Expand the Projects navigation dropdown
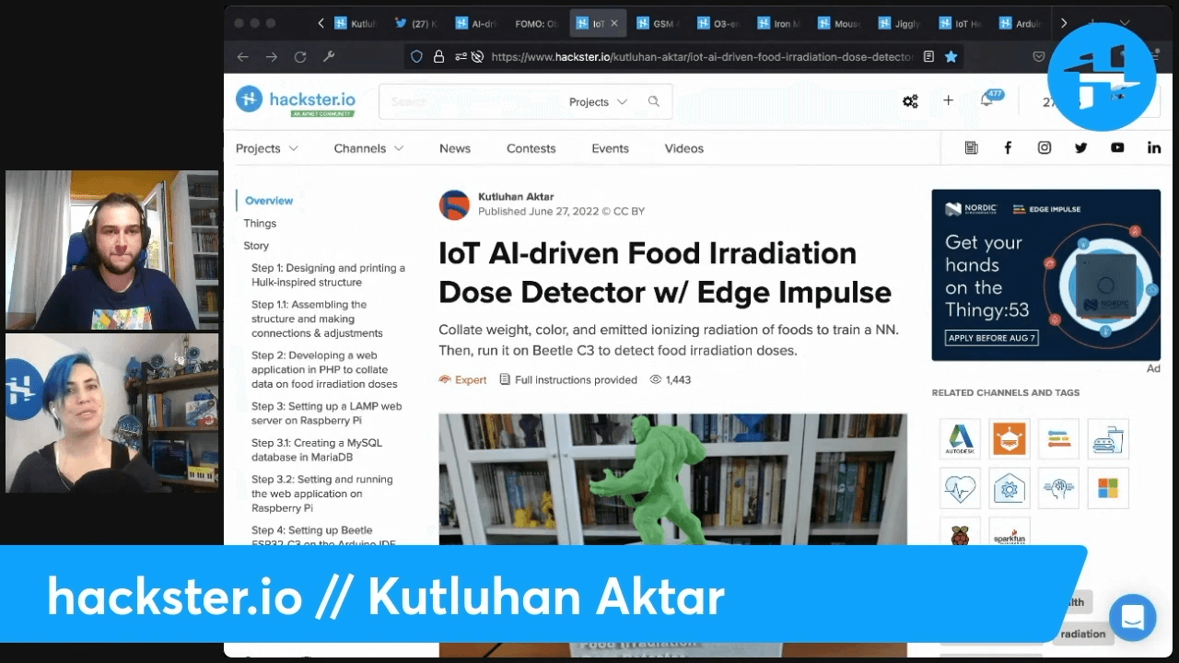Viewport: 1179px width, 663px height. pyautogui.click(x=266, y=148)
